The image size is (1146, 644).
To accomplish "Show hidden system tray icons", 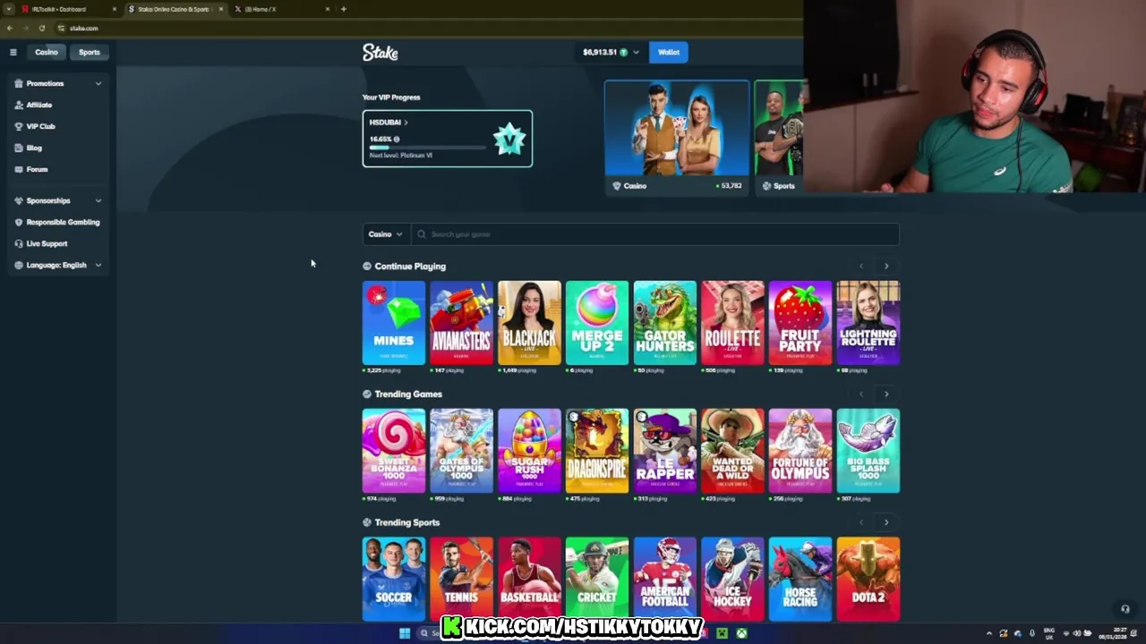I will (x=989, y=633).
